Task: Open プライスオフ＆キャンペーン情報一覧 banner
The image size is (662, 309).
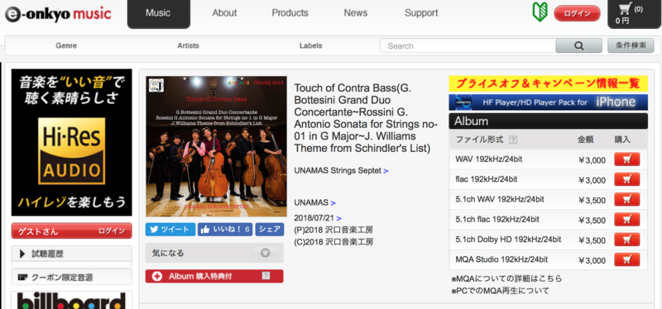Action: (x=548, y=83)
